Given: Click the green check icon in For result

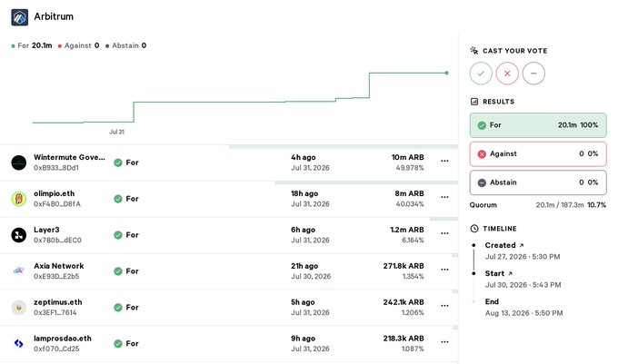Looking at the screenshot, I should tap(482, 125).
